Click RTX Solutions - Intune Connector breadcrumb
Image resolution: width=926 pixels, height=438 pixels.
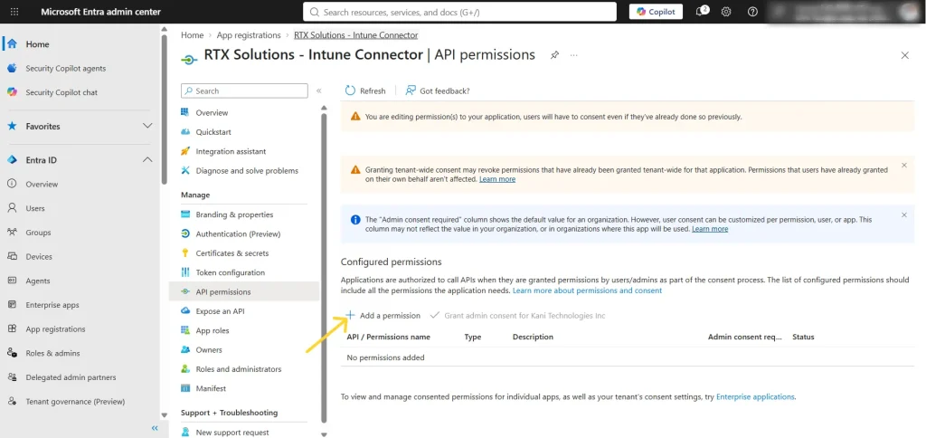[356, 35]
